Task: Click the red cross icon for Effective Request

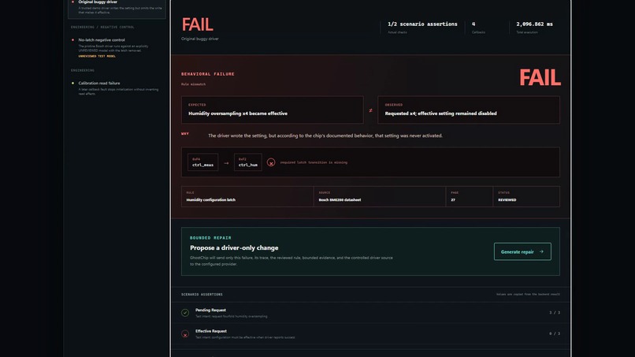Action: pyautogui.click(x=185, y=334)
